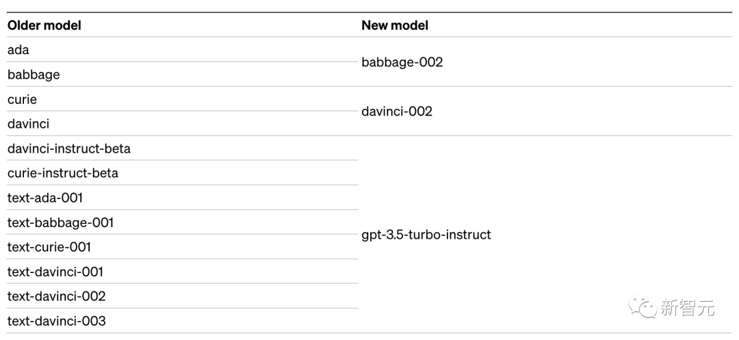Click the WeChat logo watermark icon
The height and width of the screenshot is (340, 739).
point(642,307)
